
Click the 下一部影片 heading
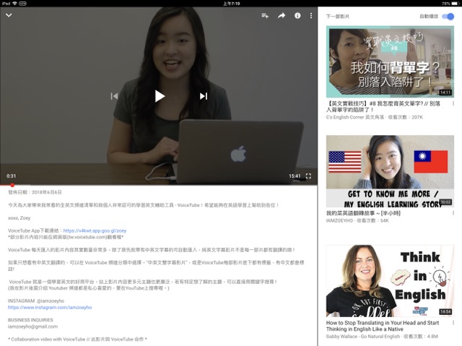(338, 17)
